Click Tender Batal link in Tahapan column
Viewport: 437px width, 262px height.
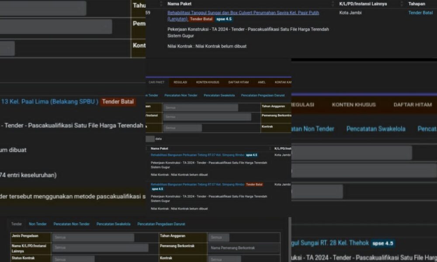420,13
